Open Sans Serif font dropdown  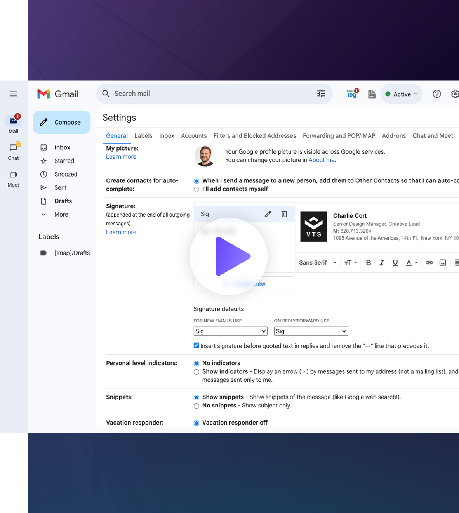(318, 263)
